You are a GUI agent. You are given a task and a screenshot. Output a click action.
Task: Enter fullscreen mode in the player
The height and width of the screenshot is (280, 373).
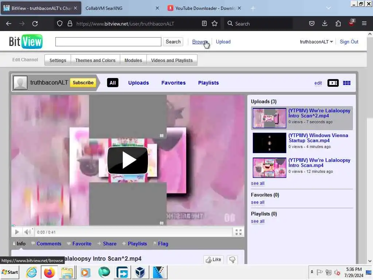pyautogui.click(x=238, y=232)
